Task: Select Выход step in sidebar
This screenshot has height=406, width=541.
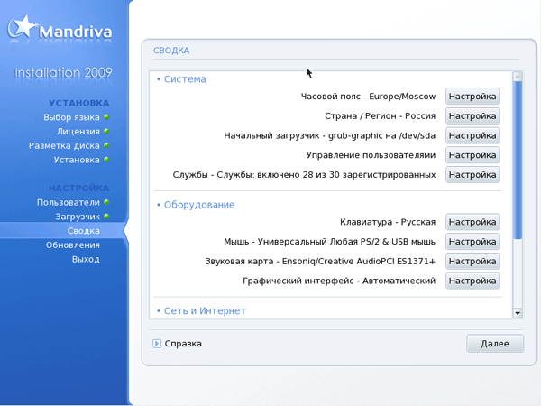Action: pyautogui.click(x=86, y=259)
